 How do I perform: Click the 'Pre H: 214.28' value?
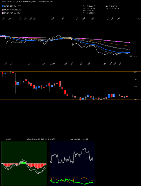coord(89,8)
